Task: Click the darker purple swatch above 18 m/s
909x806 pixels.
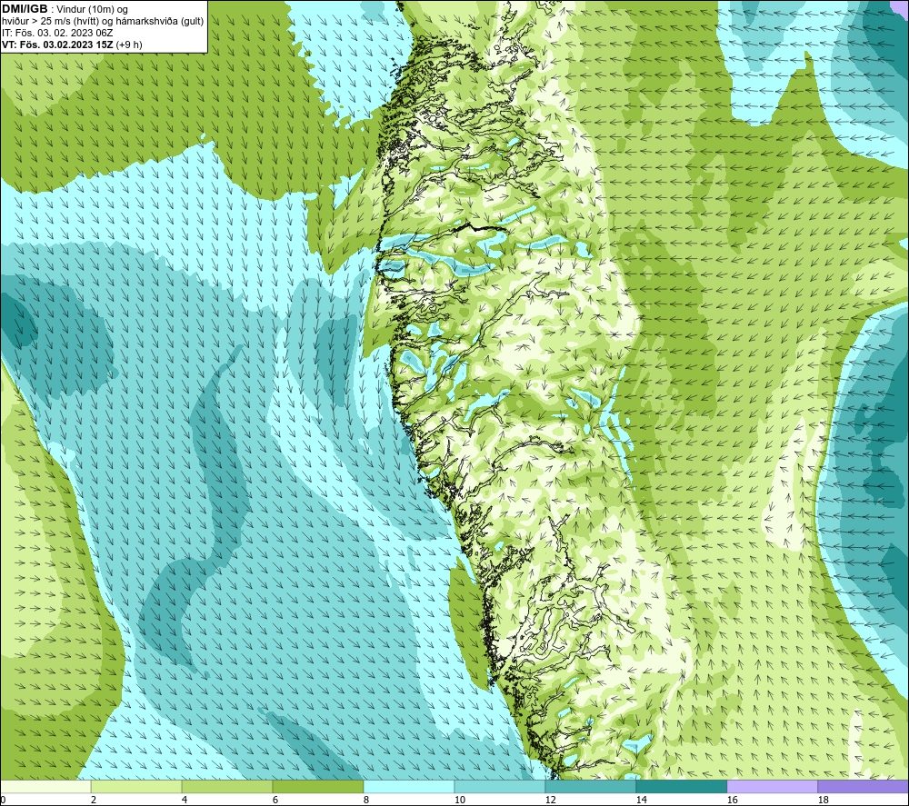Action: (x=864, y=787)
